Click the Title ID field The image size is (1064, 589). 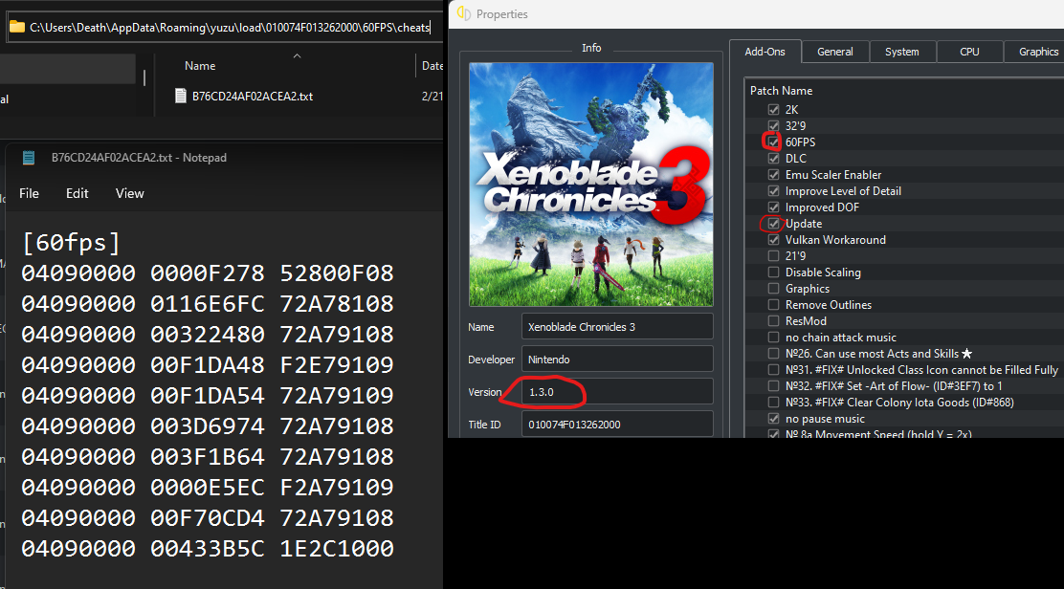pos(617,425)
